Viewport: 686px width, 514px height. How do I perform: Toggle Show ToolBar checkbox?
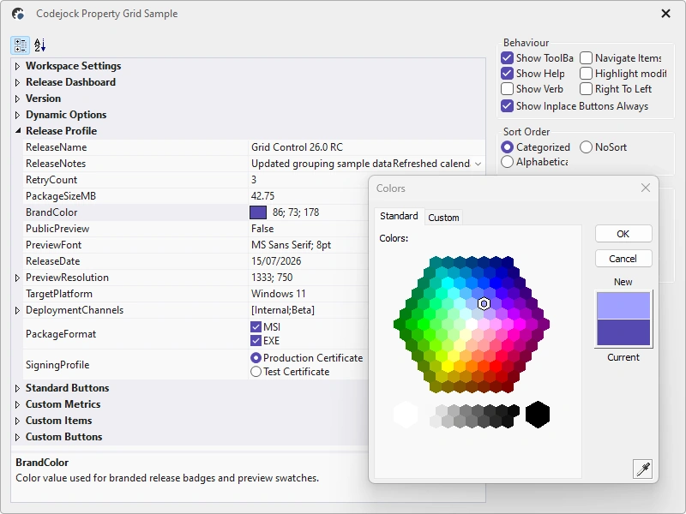(x=507, y=57)
